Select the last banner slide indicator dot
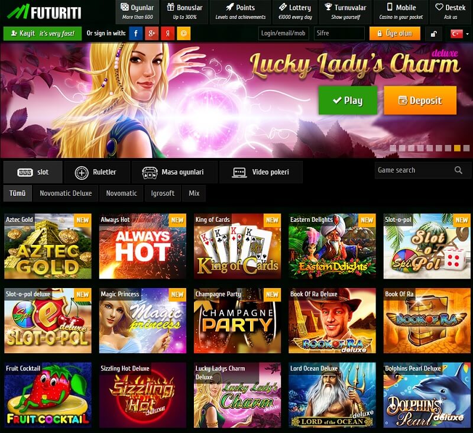Image resolution: width=473 pixels, height=433 pixels. click(x=466, y=148)
